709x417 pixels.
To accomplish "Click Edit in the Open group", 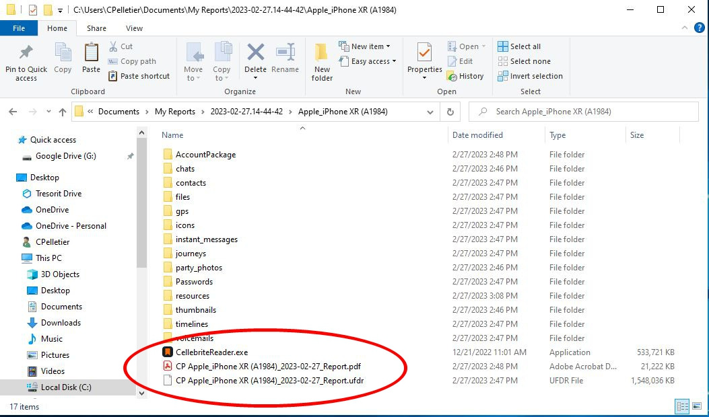I will pyautogui.click(x=460, y=61).
